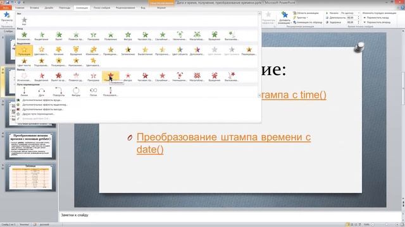The width and height of the screenshot is (405, 227).
Task: Apply 'Качание' emphasis effect
Action: click(x=59, y=50)
